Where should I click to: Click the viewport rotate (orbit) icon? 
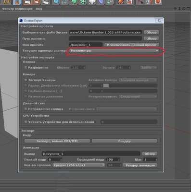pos(184,9)
